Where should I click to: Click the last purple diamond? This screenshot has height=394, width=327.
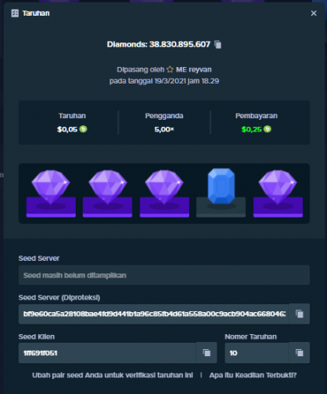(x=278, y=187)
